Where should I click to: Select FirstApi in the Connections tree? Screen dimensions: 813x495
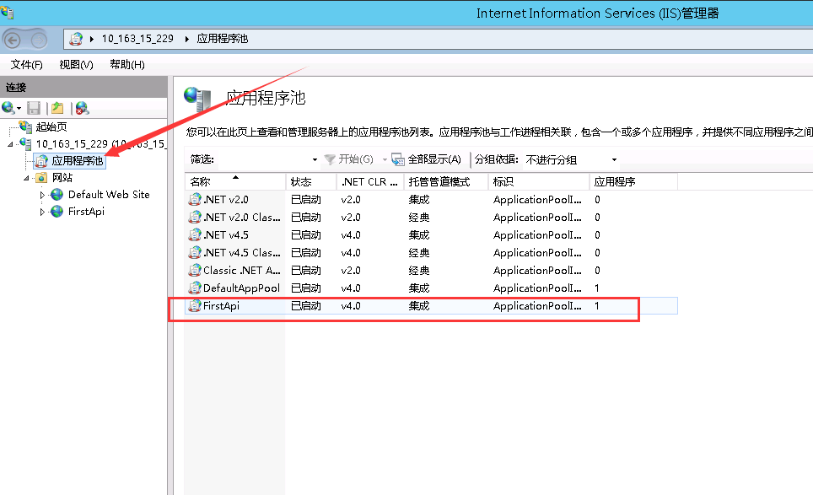86,212
